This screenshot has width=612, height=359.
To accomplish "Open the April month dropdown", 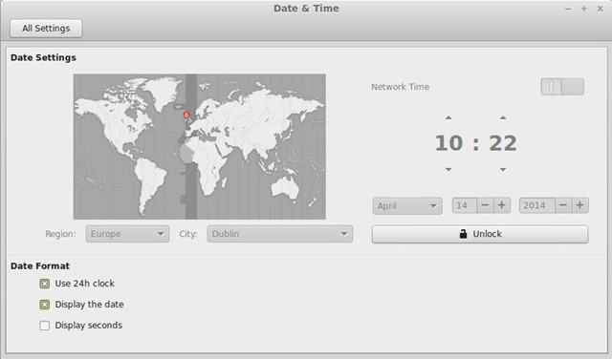I will pos(407,206).
